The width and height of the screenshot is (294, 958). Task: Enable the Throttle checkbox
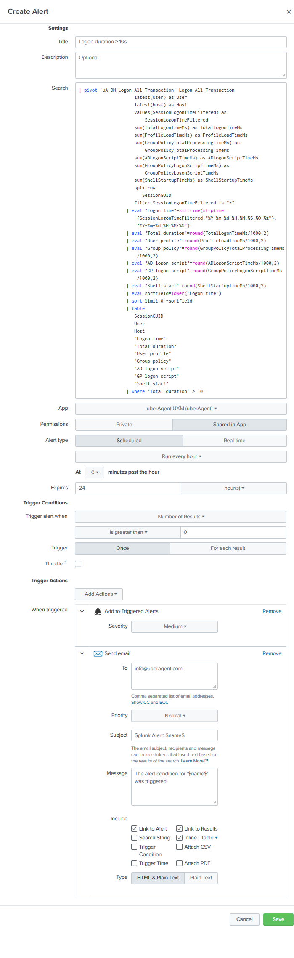click(x=78, y=564)
